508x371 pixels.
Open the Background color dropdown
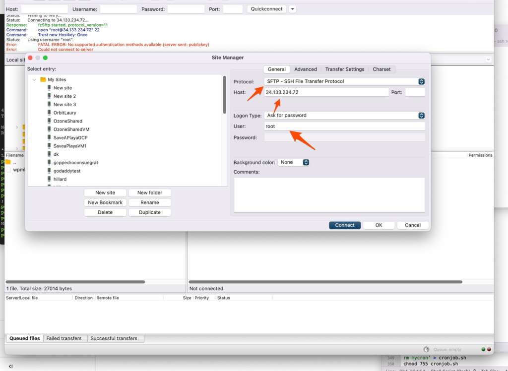pyautogui.click(x=306, y=162)
